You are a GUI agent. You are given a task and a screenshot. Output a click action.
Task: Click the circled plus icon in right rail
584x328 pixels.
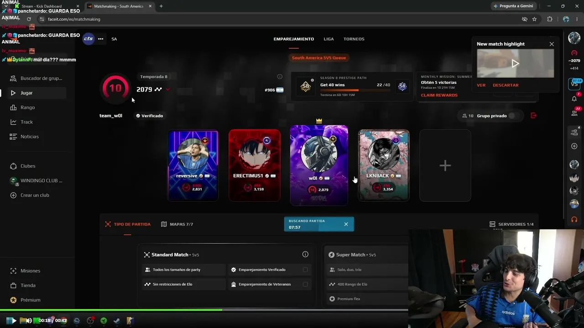click(574, 146)
